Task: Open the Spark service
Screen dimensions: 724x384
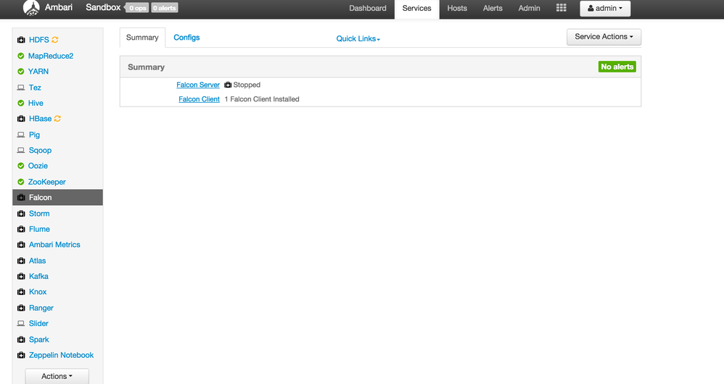Action: [x=38, y=340]
